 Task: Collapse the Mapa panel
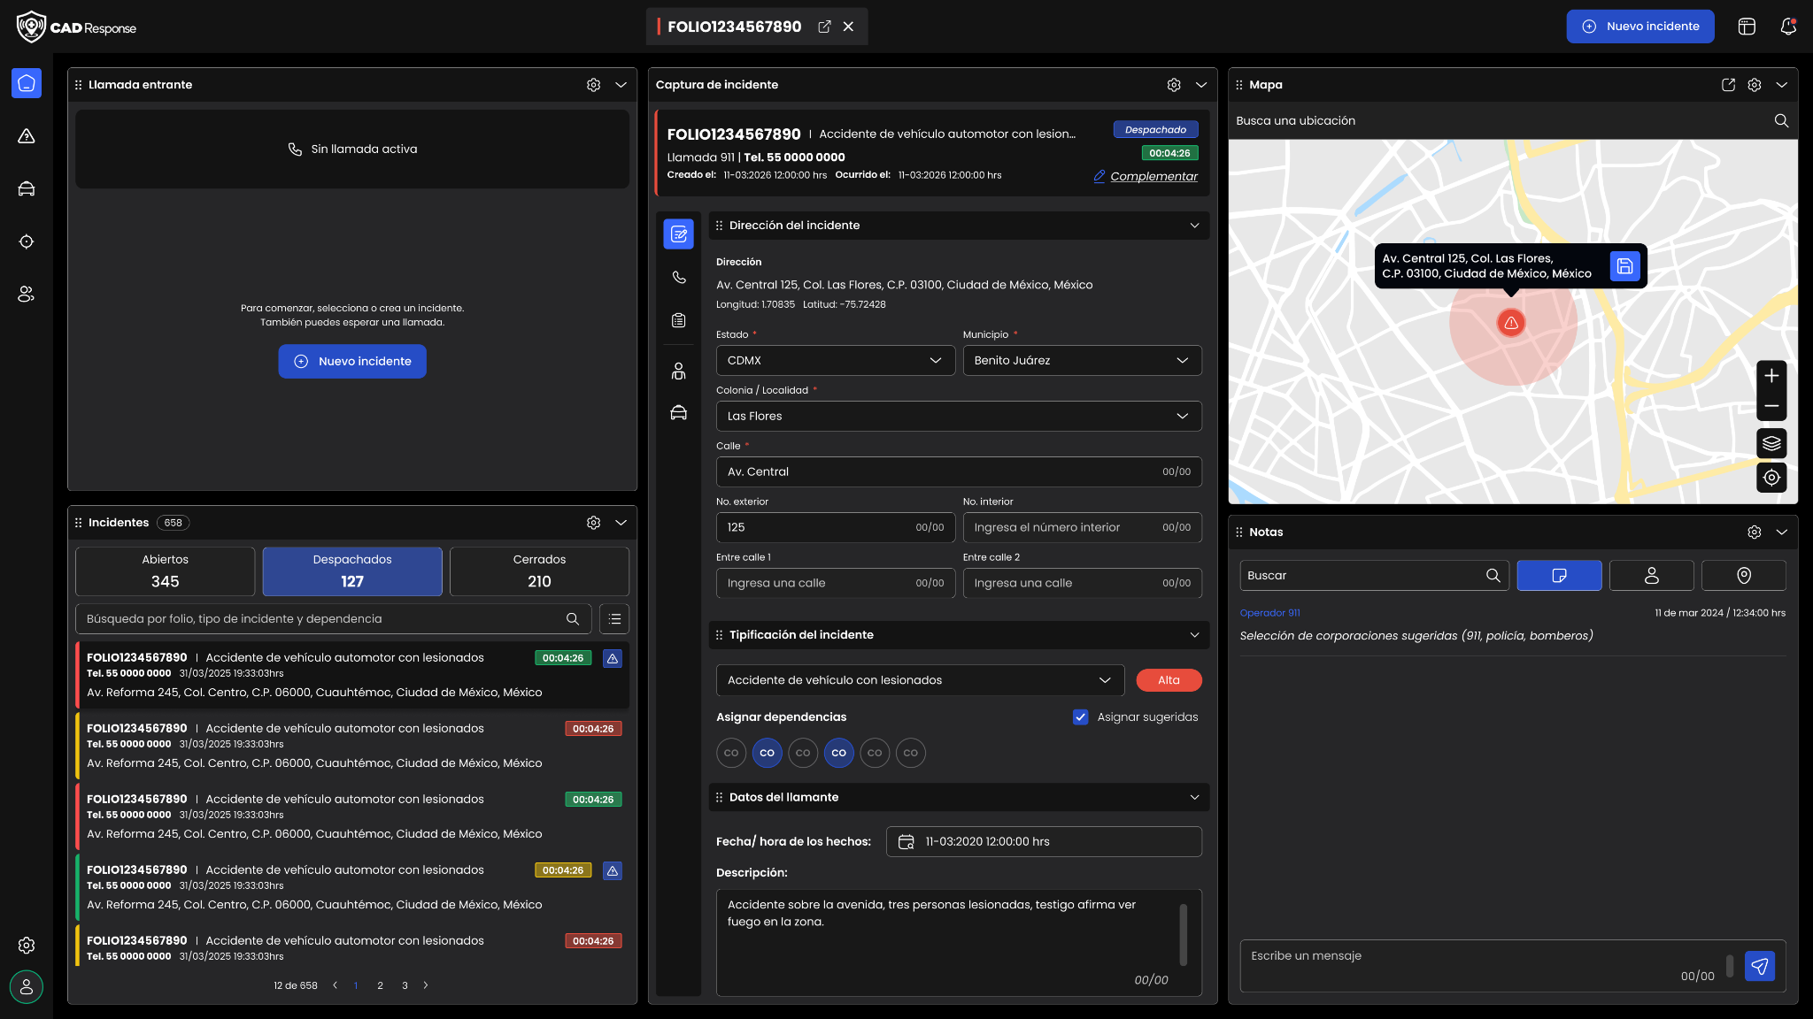pyautogui.click(x=1782, y=85)
